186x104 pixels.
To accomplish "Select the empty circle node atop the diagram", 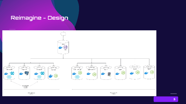I will coord(63,34).
